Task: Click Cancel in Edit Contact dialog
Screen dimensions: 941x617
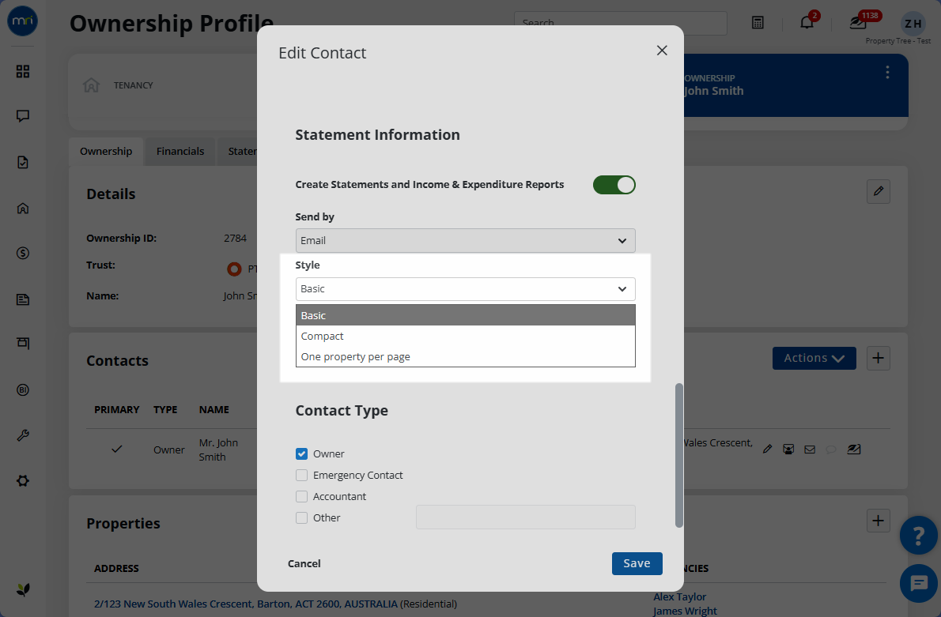Action: [304, 563]
